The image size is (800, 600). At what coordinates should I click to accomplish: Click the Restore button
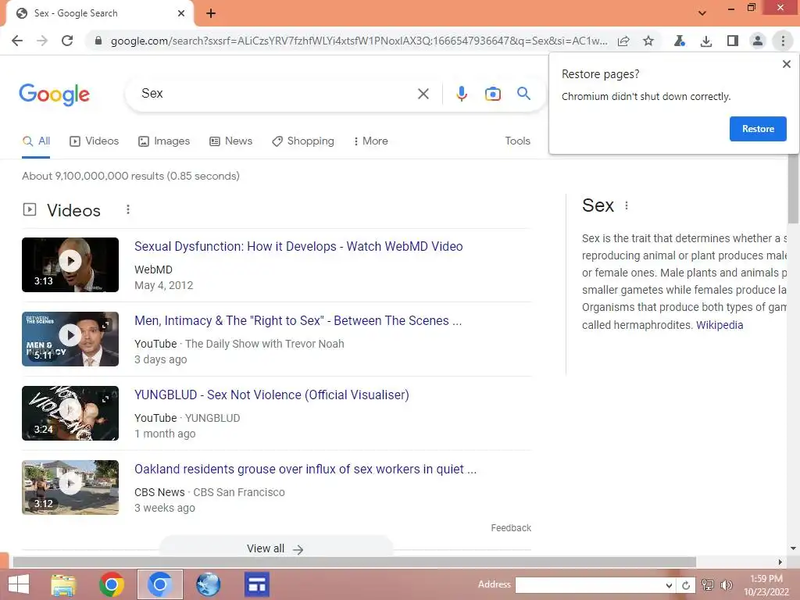point(758,129)
